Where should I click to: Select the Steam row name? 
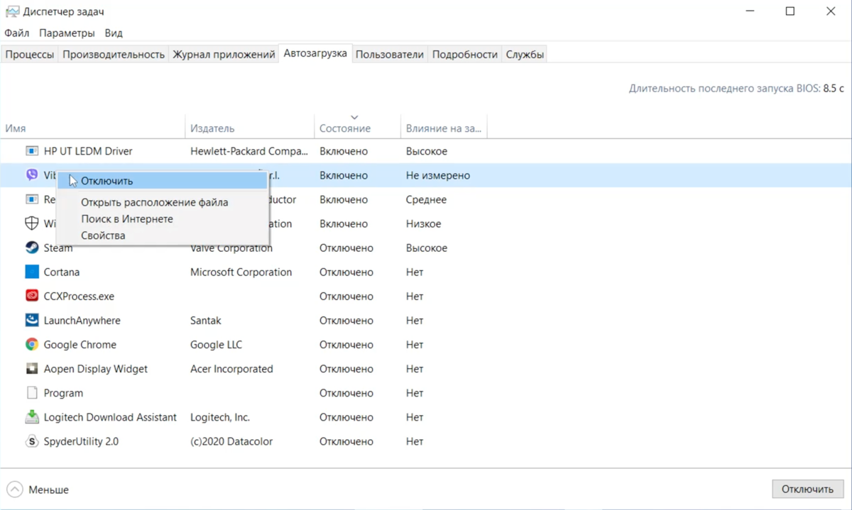58,248
